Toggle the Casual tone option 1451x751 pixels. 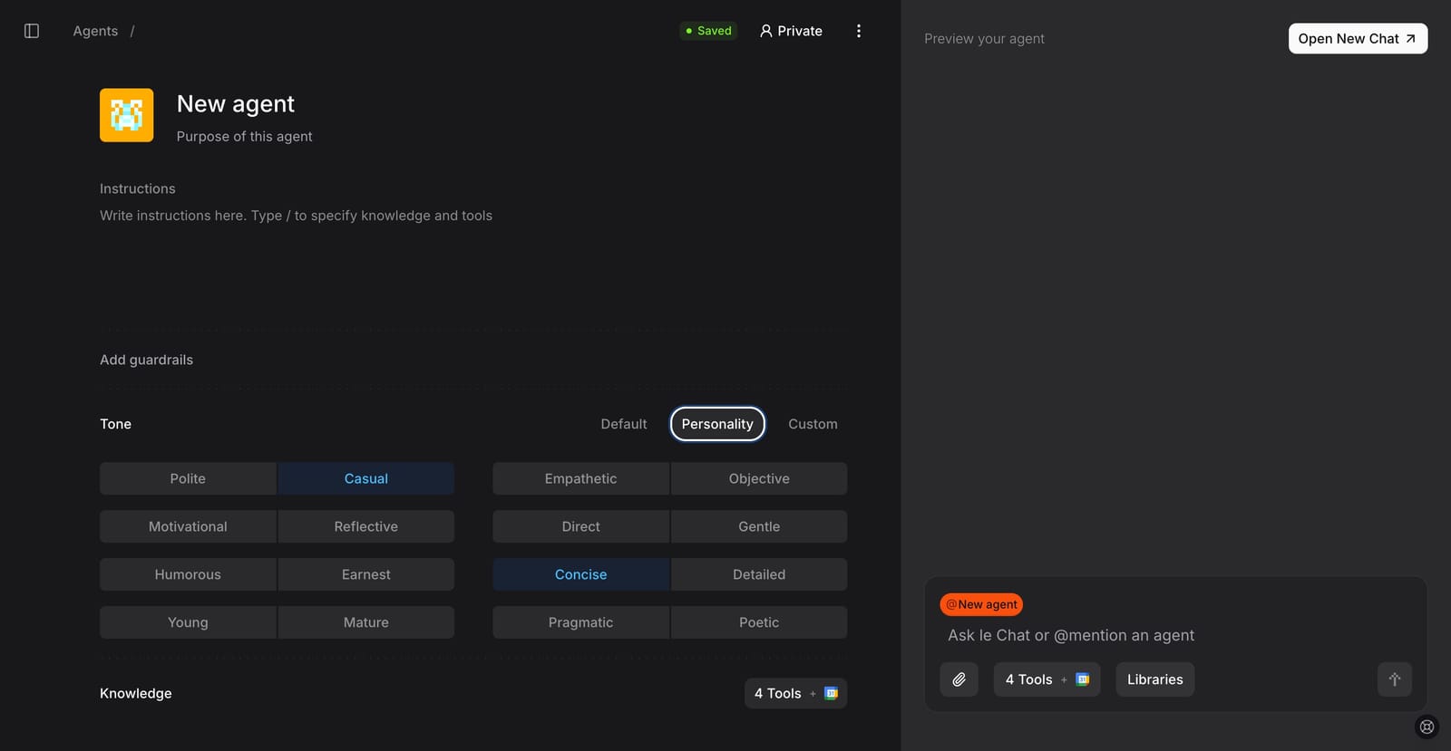(x=365, y=478)
